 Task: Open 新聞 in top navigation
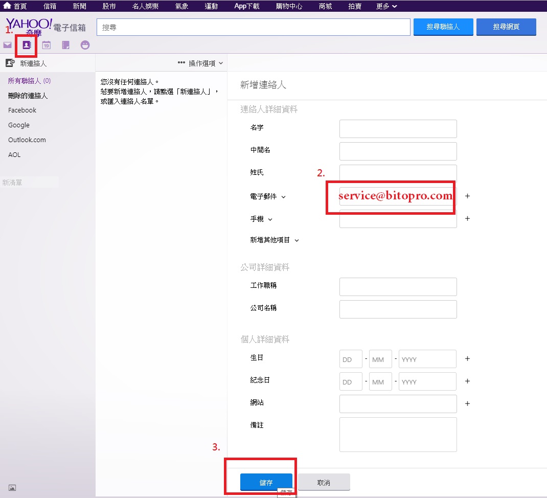coord(80,6)
